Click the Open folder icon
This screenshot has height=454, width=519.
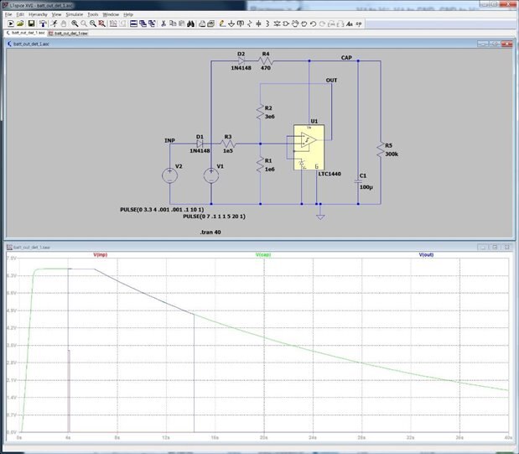coord(20,23)
